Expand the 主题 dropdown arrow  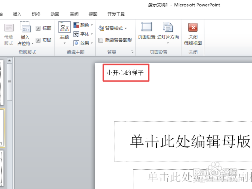click(64, 43)
